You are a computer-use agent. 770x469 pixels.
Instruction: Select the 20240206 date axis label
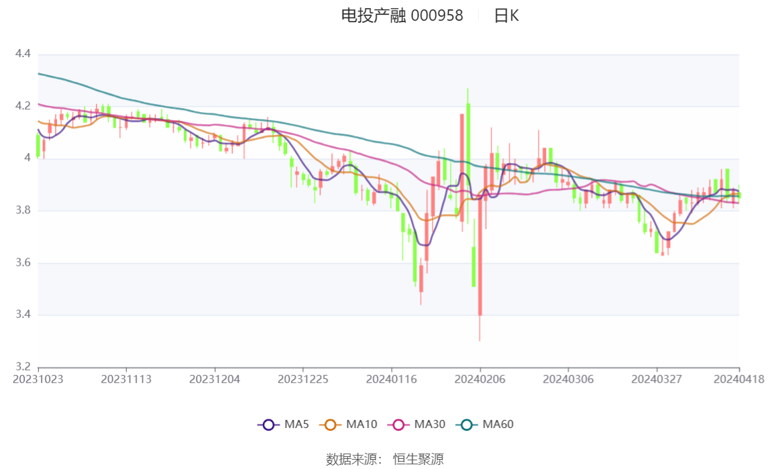[480, 380]
